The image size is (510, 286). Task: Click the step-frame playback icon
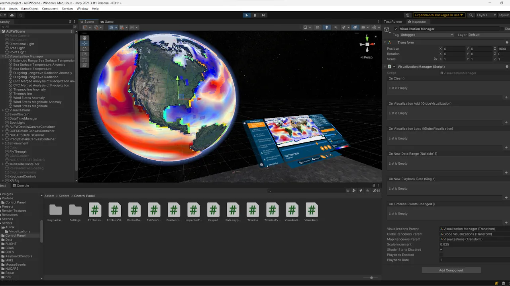coord(263,15)
